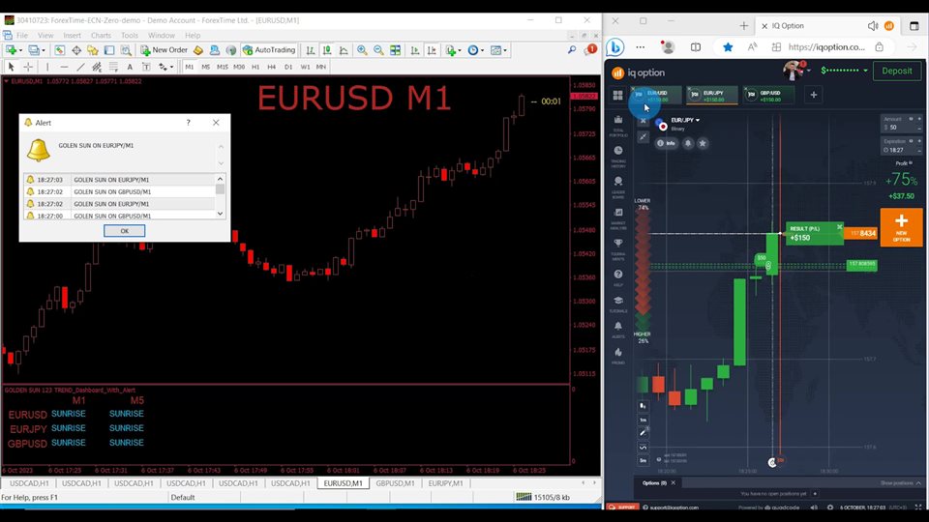The height and width of the screenshot is (522, 929).
Task: Switch to the EURJPY,M1 chart tab
Action: tap(445, 483)
